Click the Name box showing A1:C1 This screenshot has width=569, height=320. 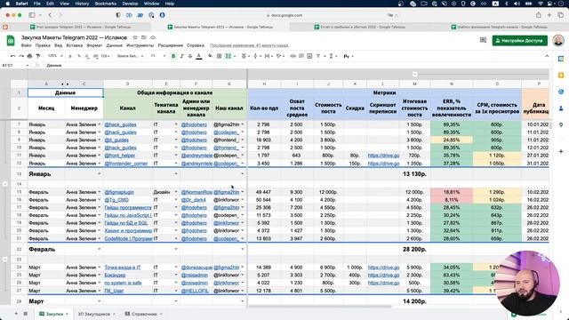pos(14,65)
